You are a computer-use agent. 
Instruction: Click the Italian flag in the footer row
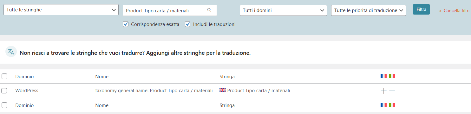click(392, 105)
